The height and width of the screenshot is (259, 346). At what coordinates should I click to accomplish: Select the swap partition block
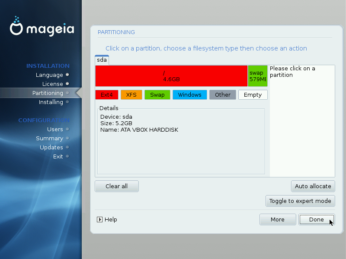coord(257,76)
